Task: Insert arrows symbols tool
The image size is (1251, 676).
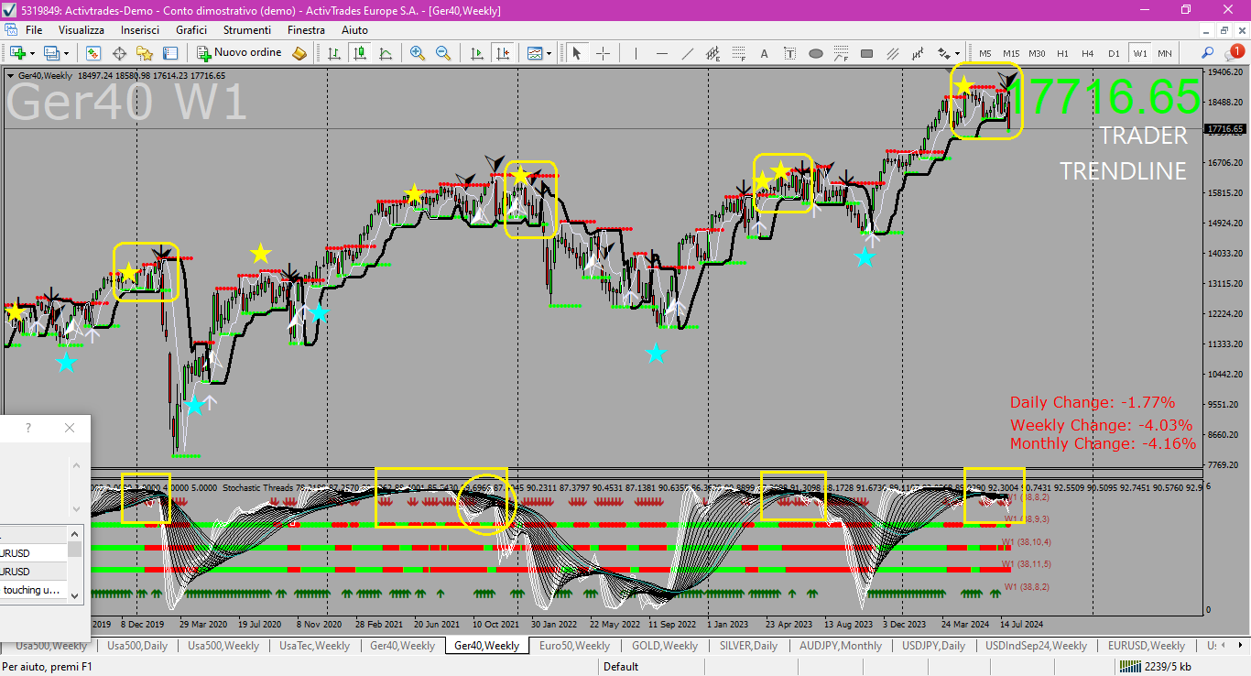Action: pos(944,53)
